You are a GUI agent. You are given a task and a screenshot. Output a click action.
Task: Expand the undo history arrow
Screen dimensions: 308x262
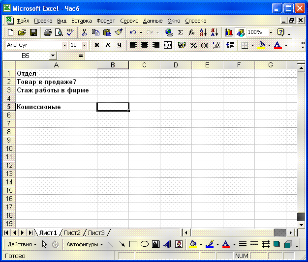point(141,32)
